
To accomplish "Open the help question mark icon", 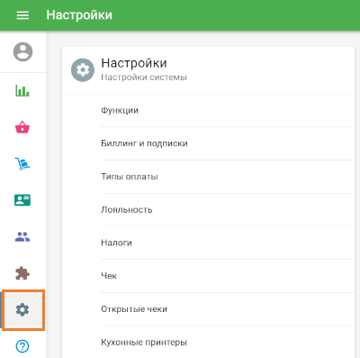I will [22, 346].
